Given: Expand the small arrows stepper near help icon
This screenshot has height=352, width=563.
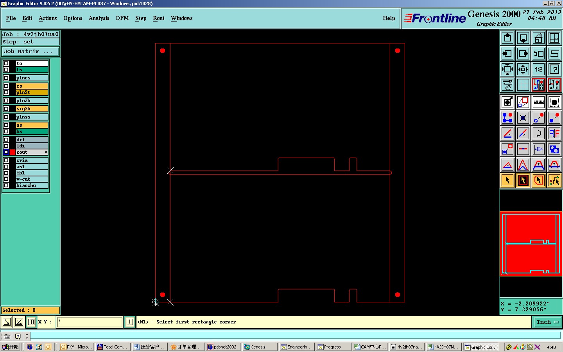Looking at the screenshot, I should 27,336.
